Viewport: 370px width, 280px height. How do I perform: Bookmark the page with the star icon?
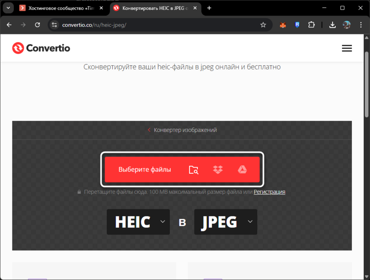click(264, 25)
